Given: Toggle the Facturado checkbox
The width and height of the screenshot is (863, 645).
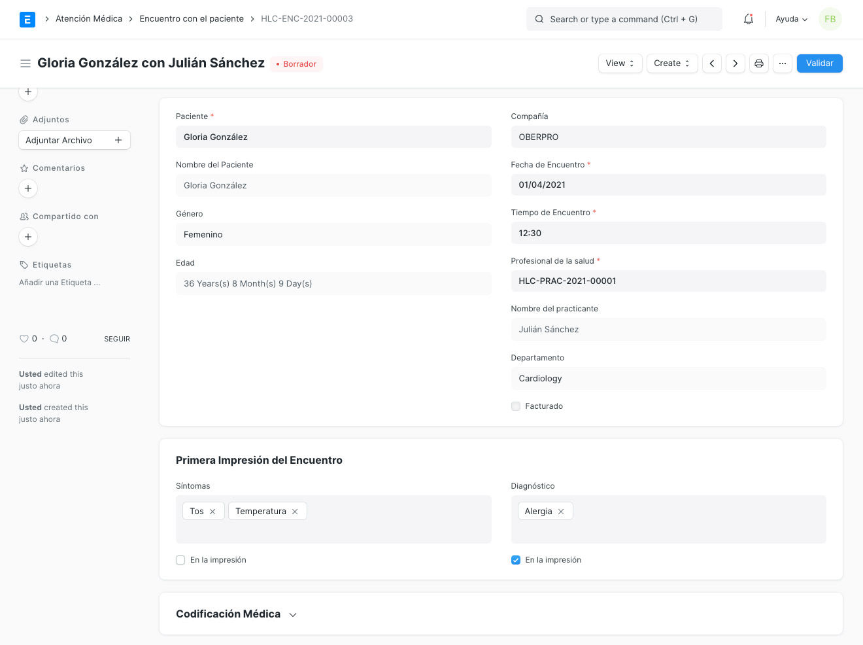Looking at the screenshot, I should [516, 406].
